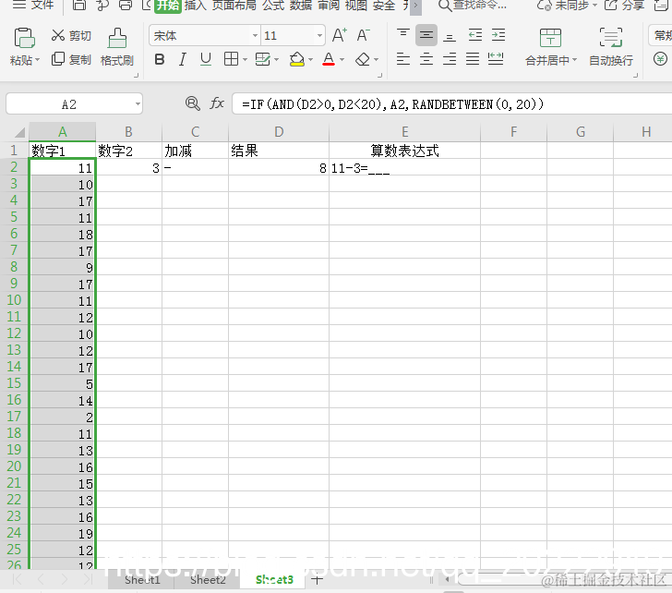The height and width of the screenshot is (593, 672).
Task: Toggle italic formatting
Action: [183, 60]
